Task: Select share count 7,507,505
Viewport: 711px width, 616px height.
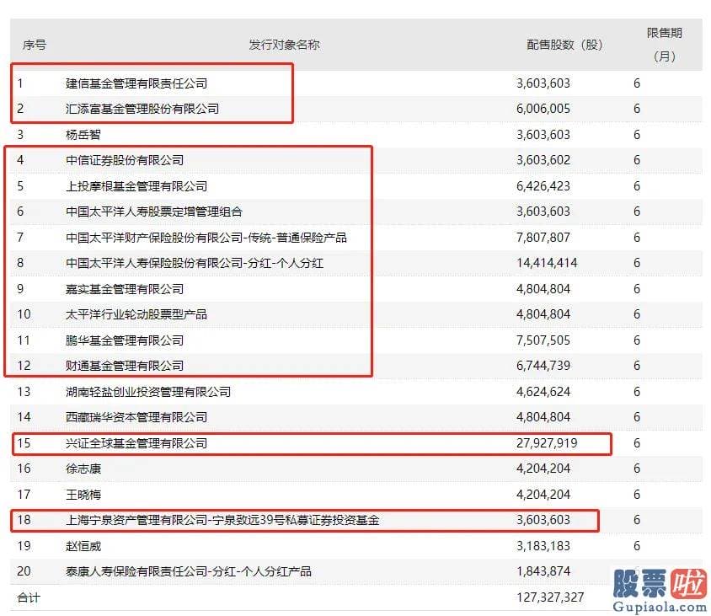Action: 543,340
